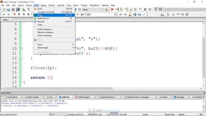Close the Logs & others panel
206x116 pixels.
tap(204, 93)
